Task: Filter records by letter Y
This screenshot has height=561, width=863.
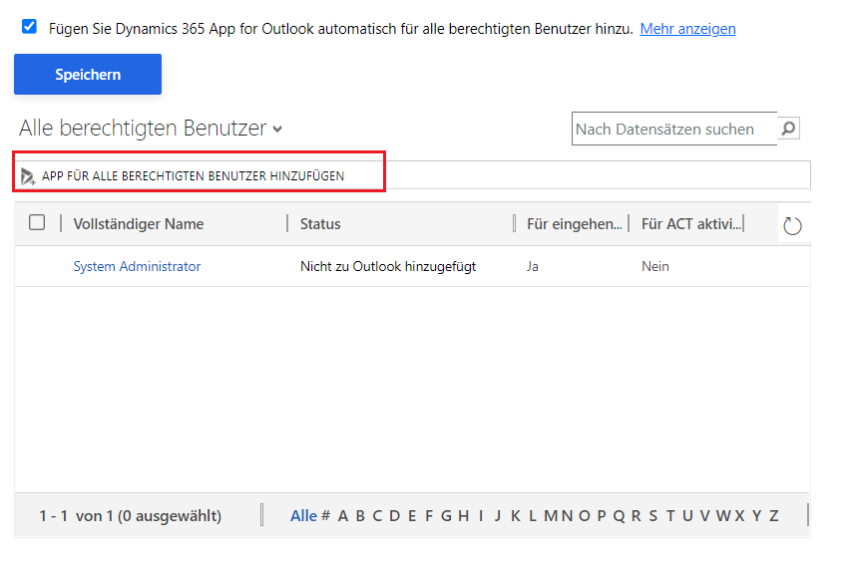Action: click(x=757, y=516)
